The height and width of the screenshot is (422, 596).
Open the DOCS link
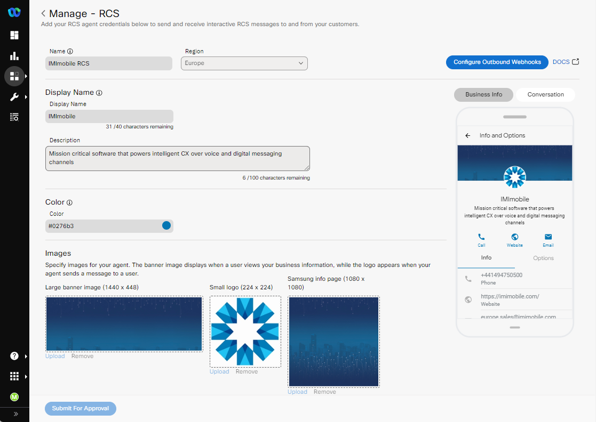point(566,62)
